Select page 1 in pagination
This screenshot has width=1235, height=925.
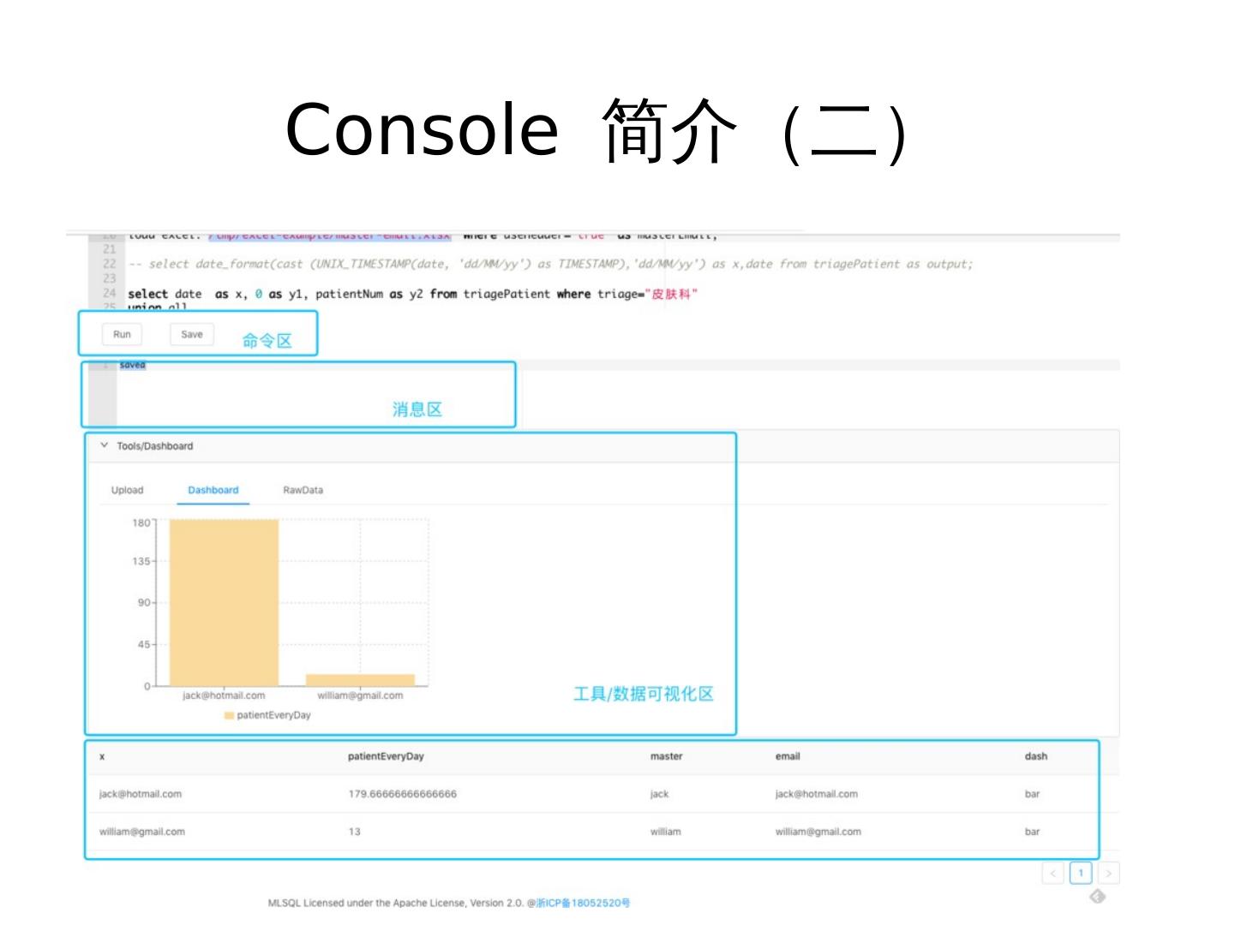coord(1081,874)
